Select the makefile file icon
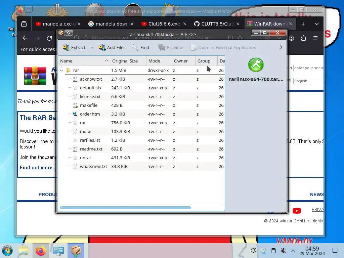The image size is (344, 258). click(75, 105)
